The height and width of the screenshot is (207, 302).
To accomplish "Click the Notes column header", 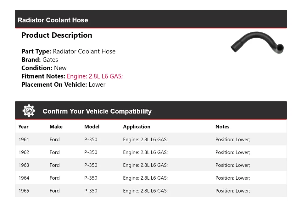I will (x=222, y=127).
